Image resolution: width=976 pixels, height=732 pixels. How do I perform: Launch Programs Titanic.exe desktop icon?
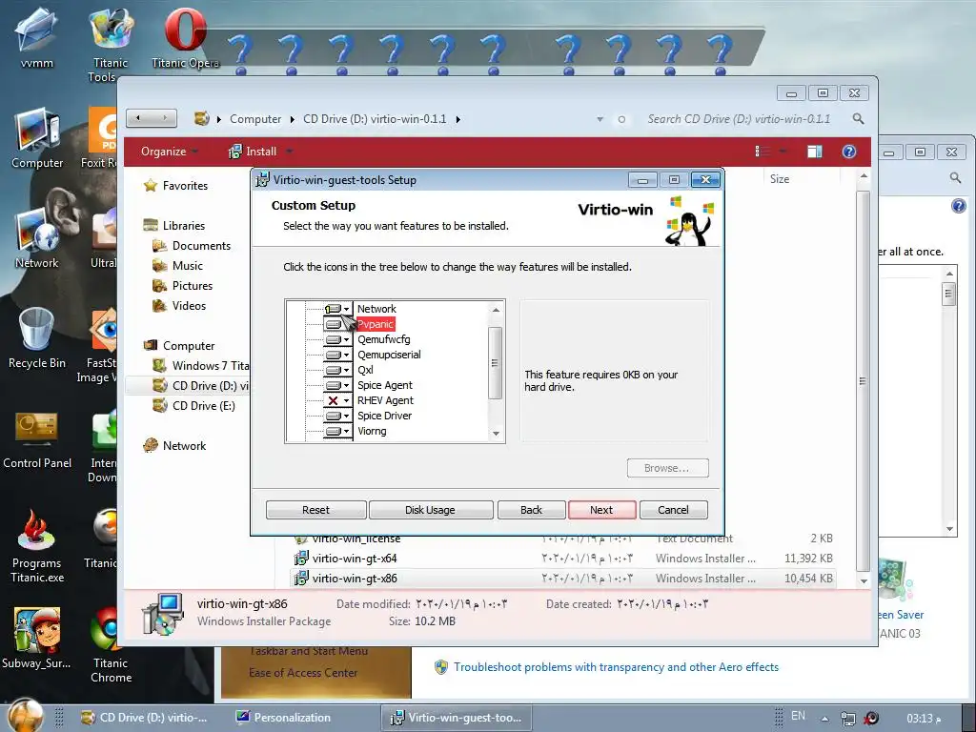[x=37, y=546]
